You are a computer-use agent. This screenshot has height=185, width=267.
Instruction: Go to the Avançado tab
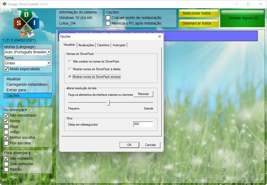coord(119,45)
